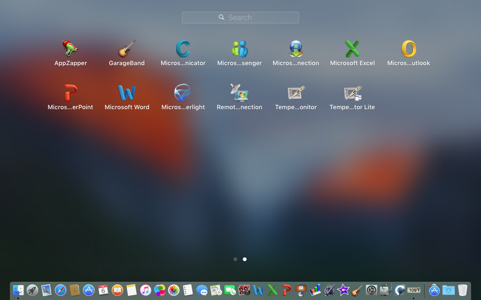Open the Trash in the dock

coord(463,290)
